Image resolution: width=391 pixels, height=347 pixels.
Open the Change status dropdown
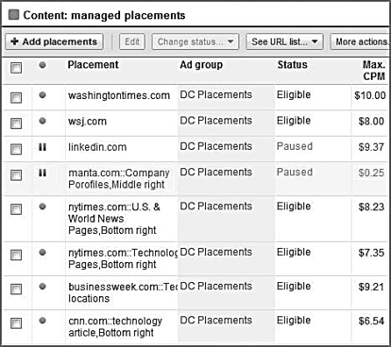coord(195,41)
